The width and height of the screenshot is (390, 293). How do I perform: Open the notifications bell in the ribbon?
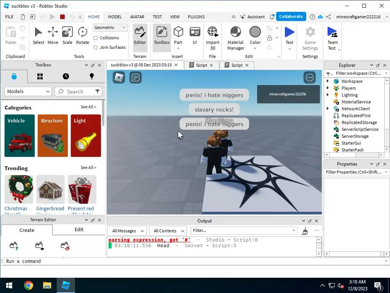pos(272,17)
